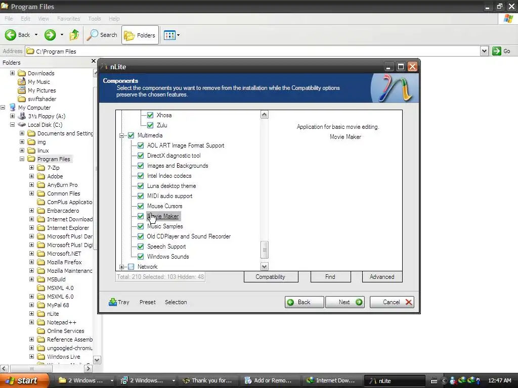Click the Windows Start button
518x388 pixels.
[24, 380]
